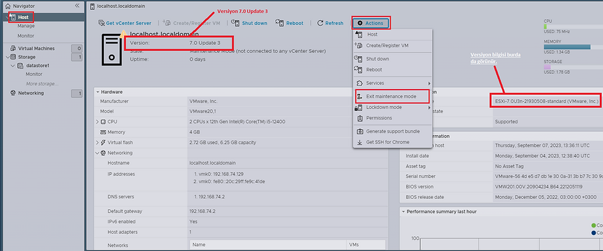Select Host in the Actions menu
The width and height of the screenshot is (603, 251).
click(393, 34)
